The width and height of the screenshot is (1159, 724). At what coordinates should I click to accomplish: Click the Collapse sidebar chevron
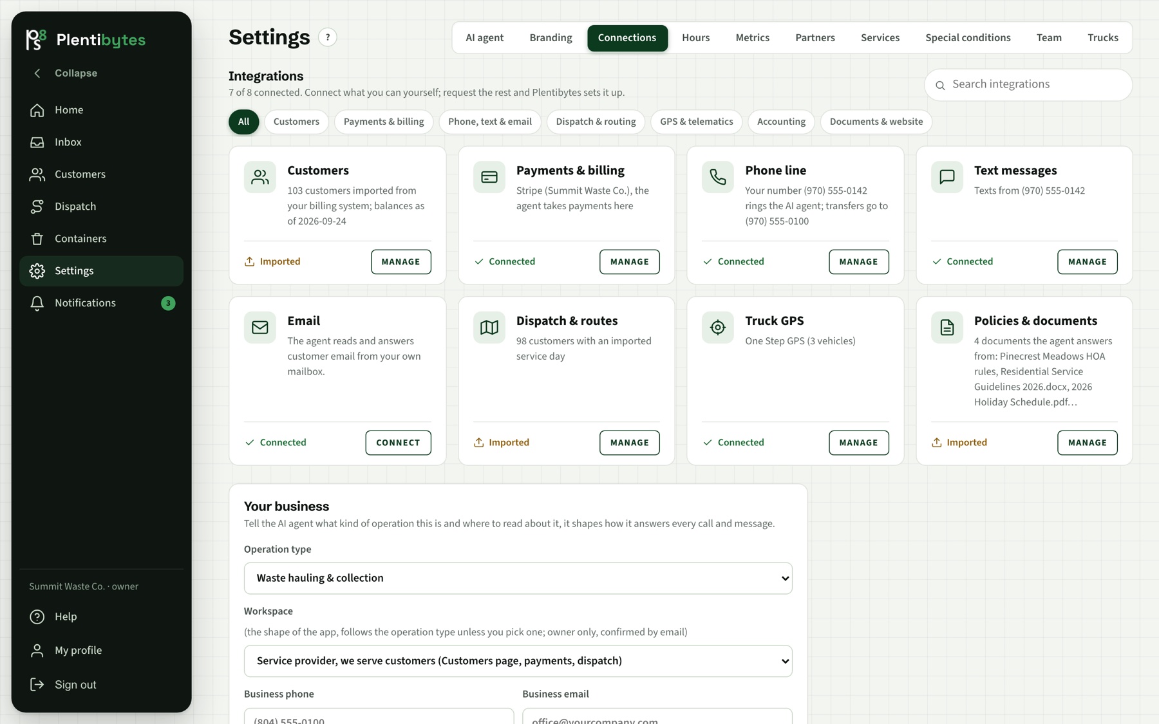(37, 73)
